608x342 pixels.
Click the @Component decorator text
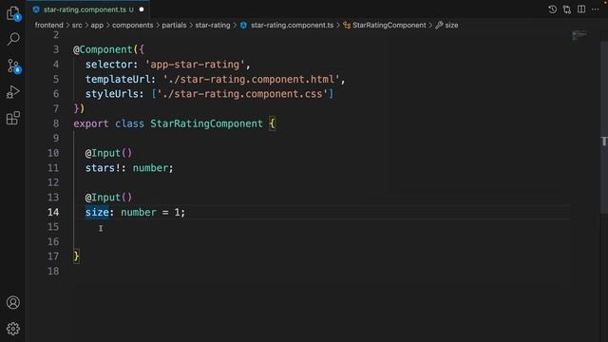click(104, 49)
